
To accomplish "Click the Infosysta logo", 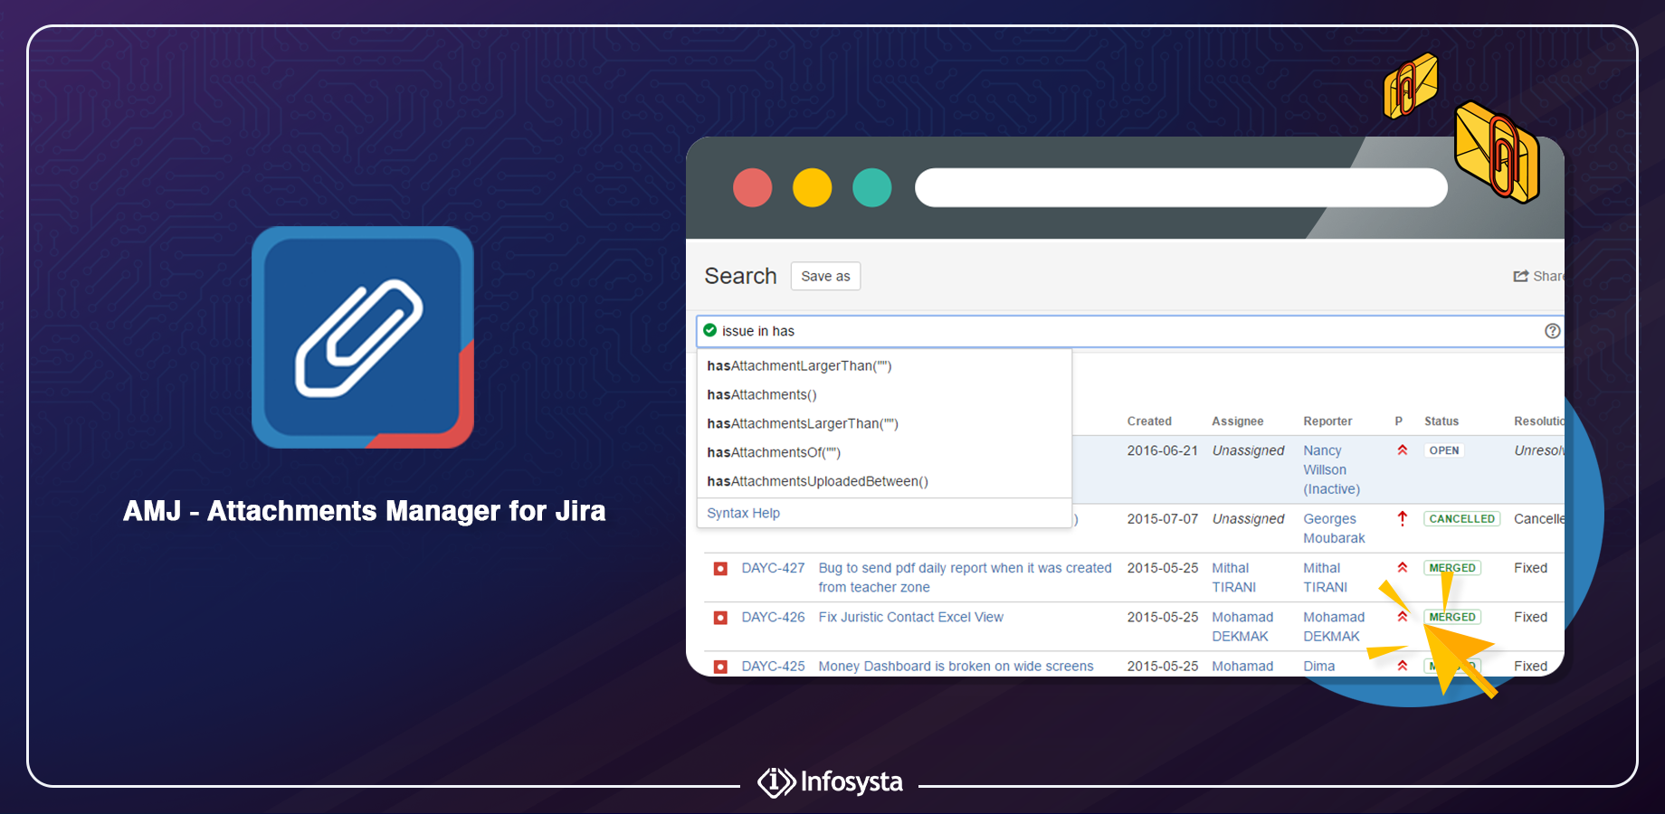I will 830,781.
